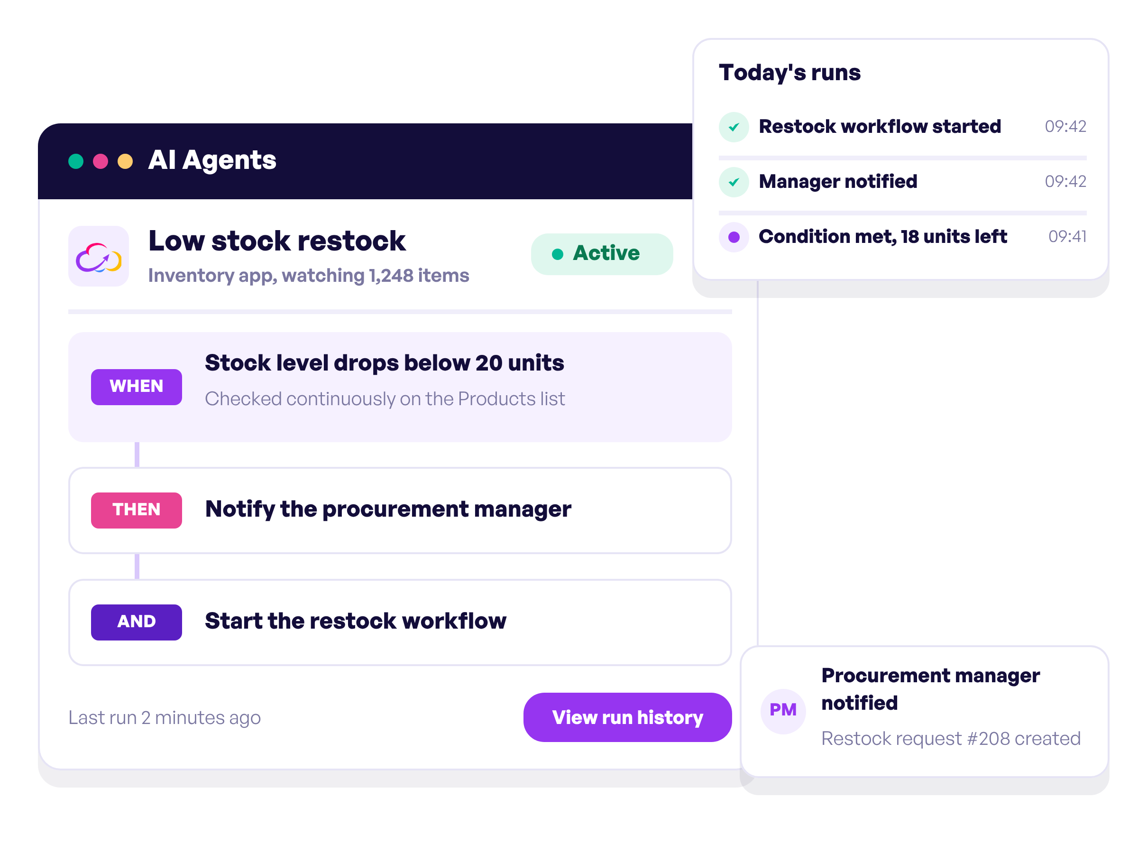Select the THEN action tag
The image size is (1138, 854).
point(137,510)
